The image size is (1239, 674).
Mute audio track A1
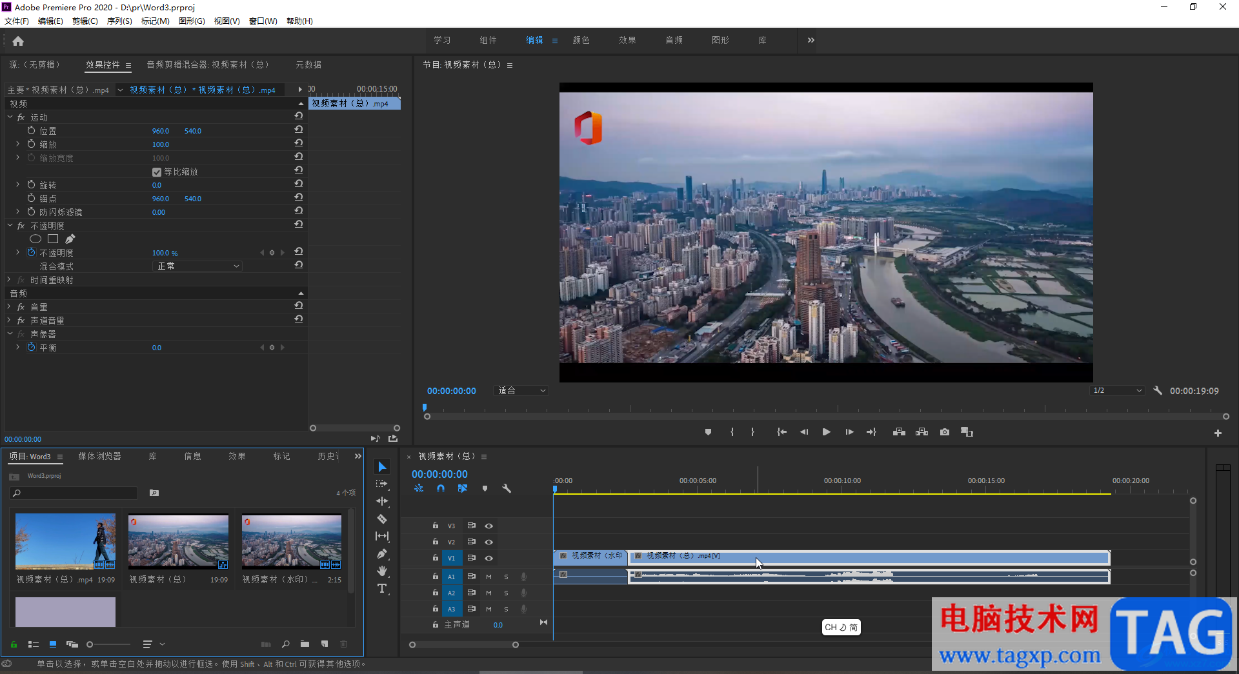(489, 577)
